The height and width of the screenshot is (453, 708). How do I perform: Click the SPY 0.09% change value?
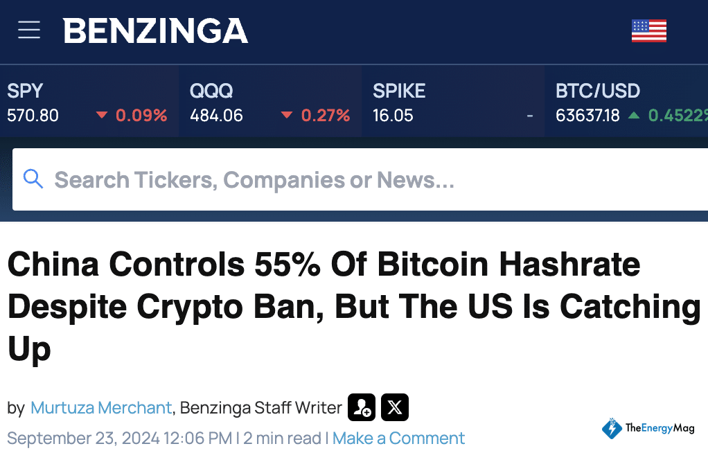(x=141, y=116)
